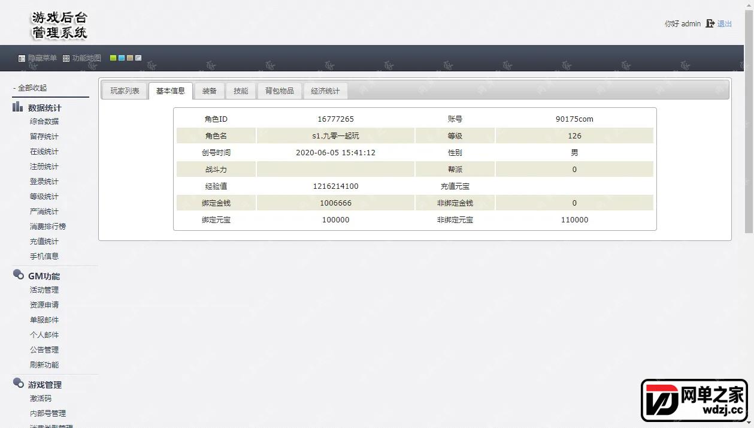Open 登录统计 in the sidebar

(44, 181)
